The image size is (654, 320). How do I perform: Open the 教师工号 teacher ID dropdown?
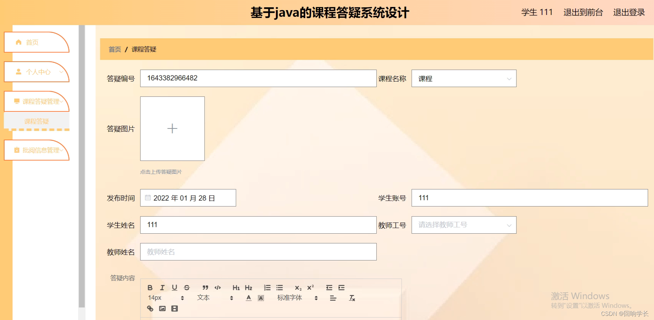click(x=463, y=225)
